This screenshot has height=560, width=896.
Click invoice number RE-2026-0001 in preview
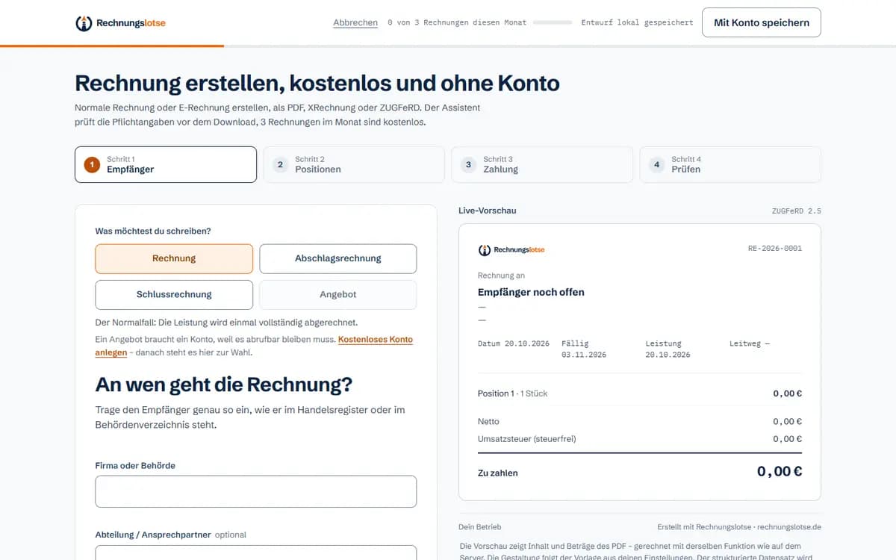[775, 248]
